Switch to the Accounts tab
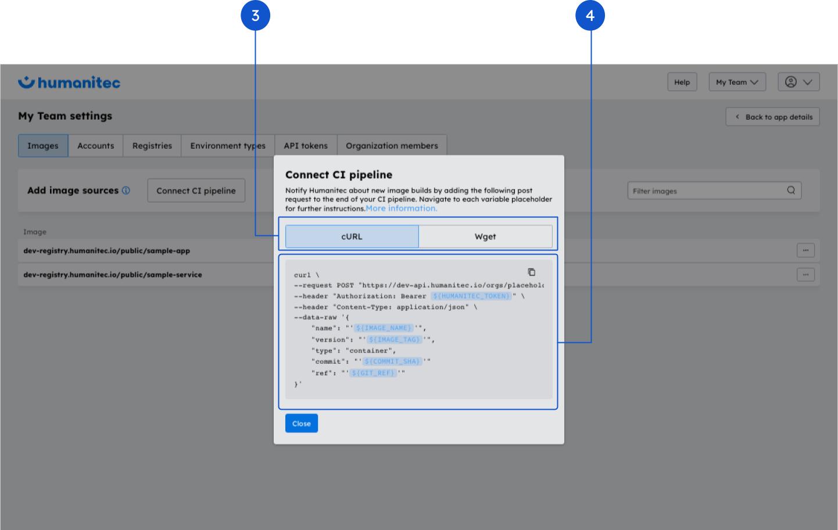Screen dimensions: 838x530 click(96, 146)
